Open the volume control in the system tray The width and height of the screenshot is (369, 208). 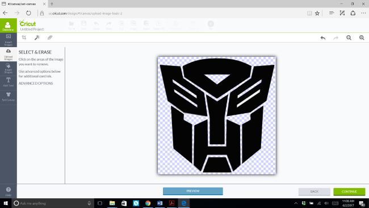(x=326, y=203)
